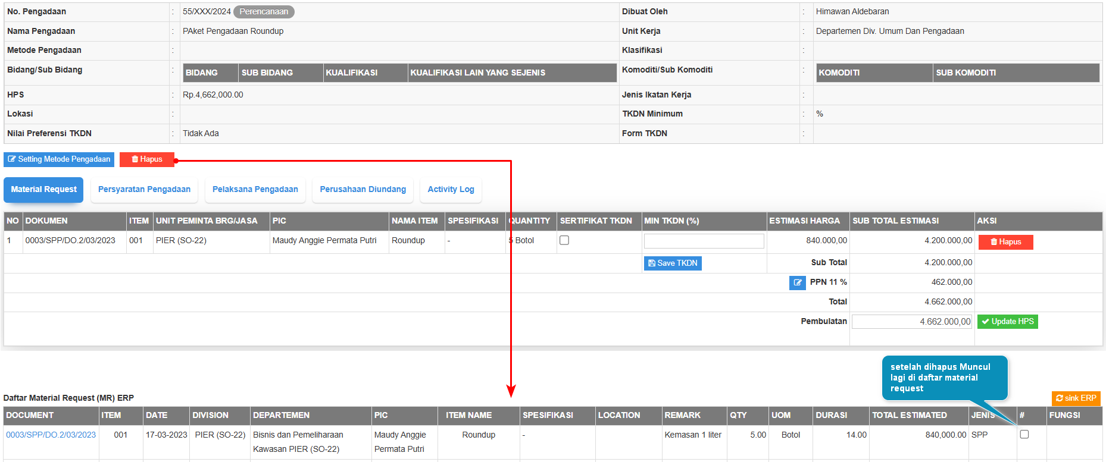Click the green Update HPS button

1007,322
